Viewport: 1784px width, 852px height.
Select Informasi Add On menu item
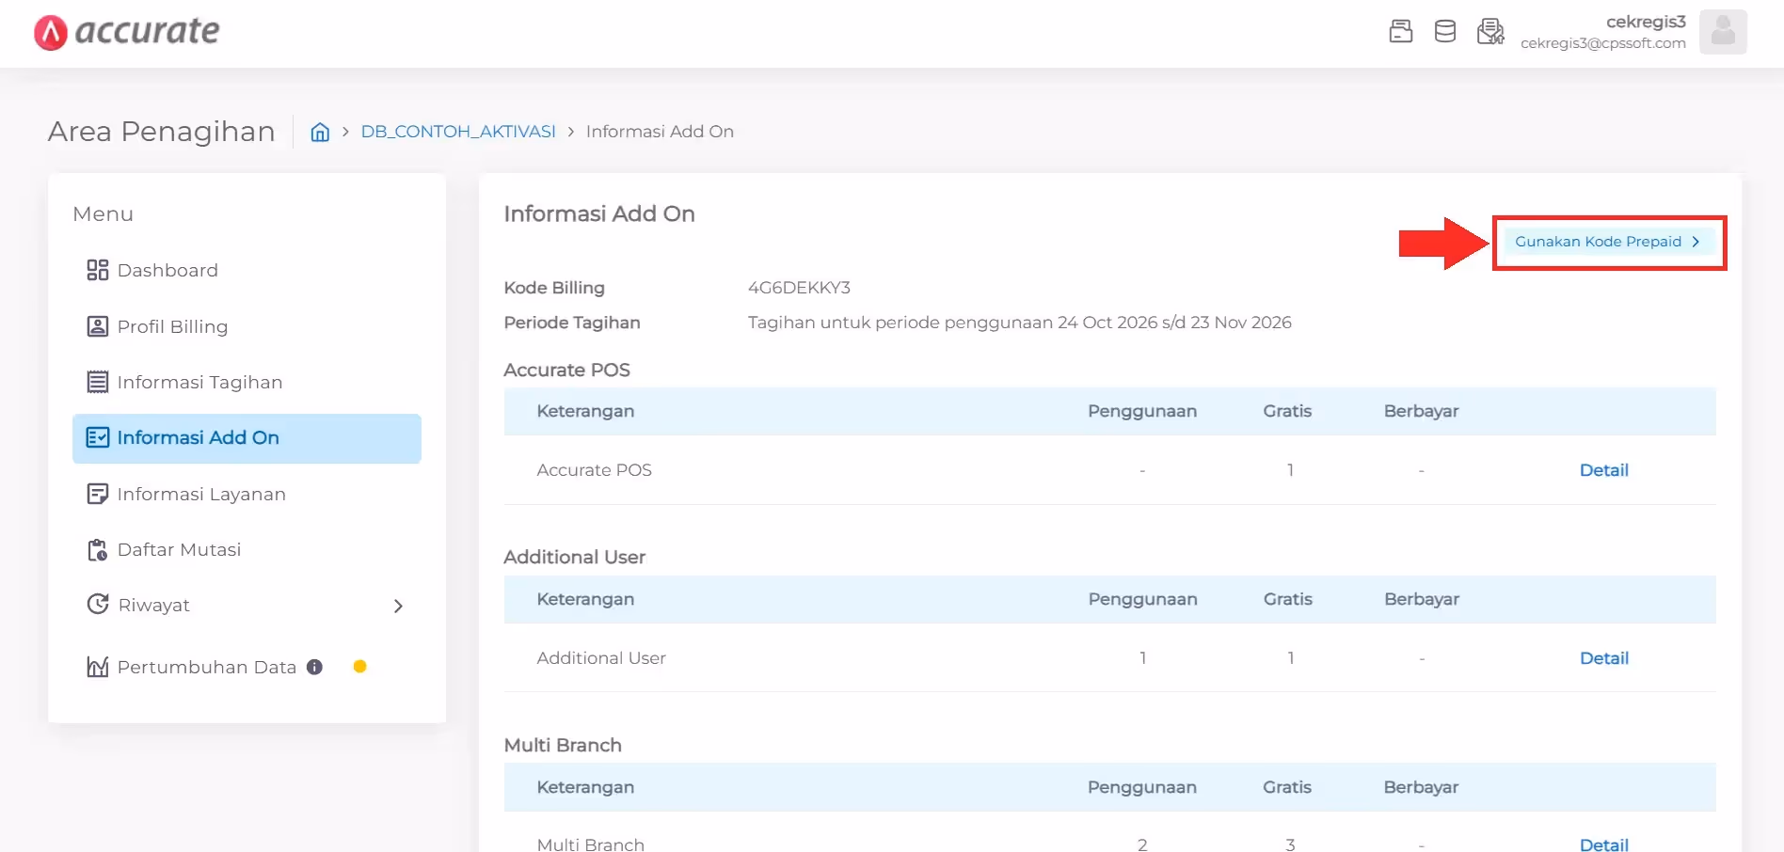click(x=247, y=438)
